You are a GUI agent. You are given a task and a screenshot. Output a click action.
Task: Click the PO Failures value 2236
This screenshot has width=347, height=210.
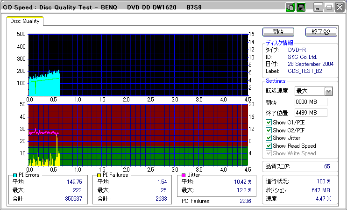point(245,201)
